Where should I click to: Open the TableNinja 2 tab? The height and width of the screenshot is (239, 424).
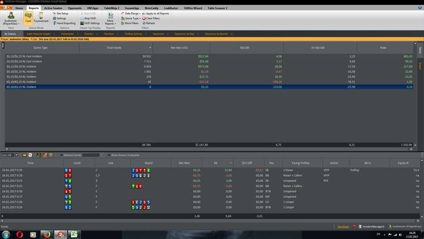click(111, 8)
